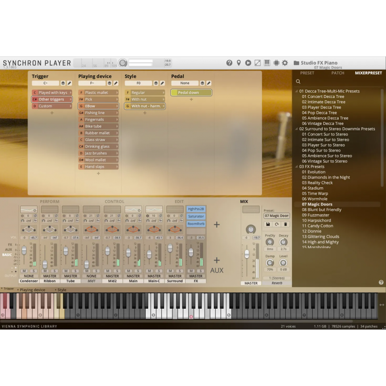Solo the FX channel with its S button

tap(200, 271)
